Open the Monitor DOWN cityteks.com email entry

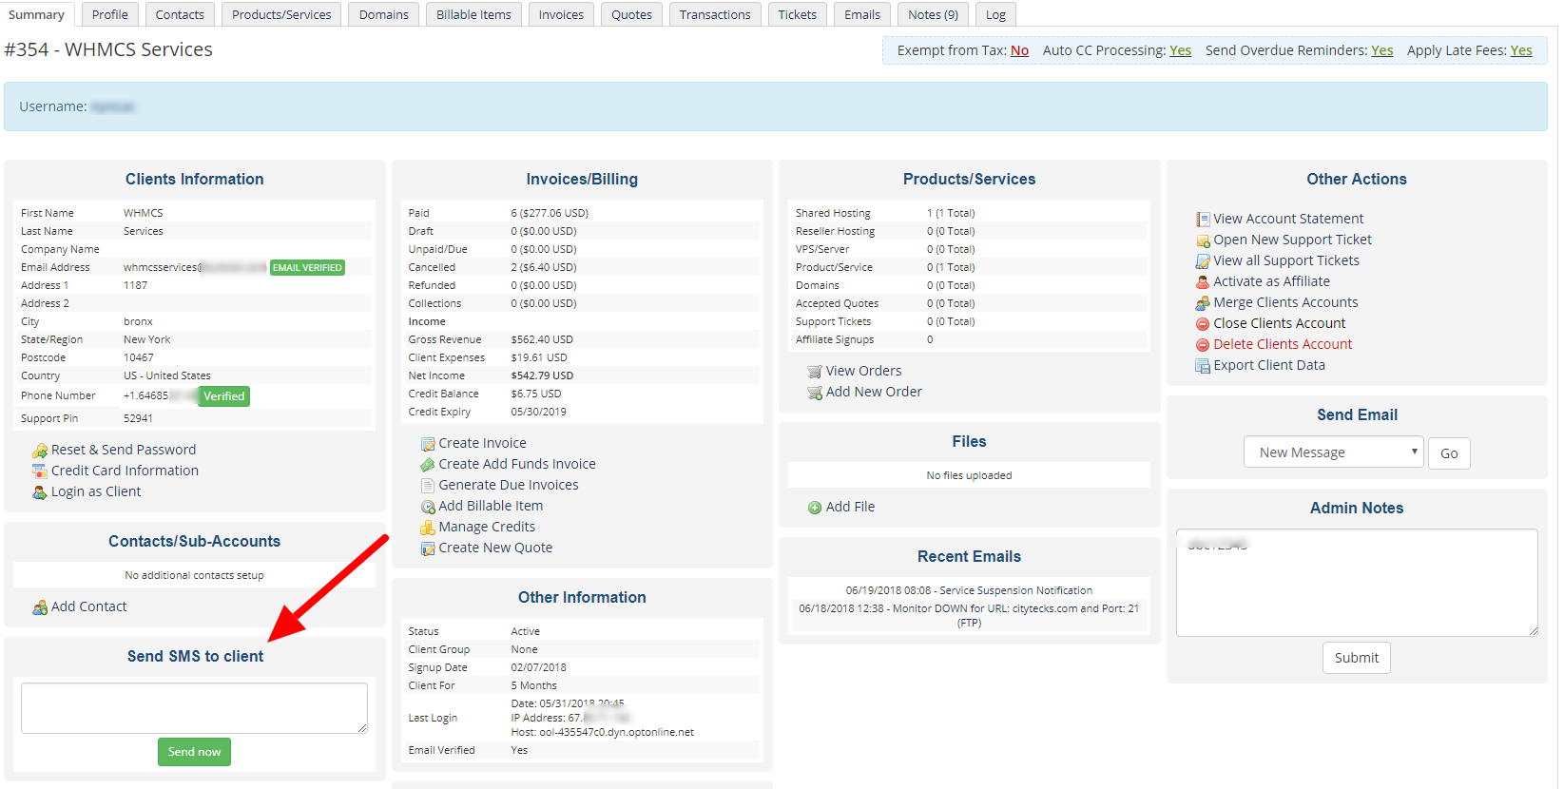(969, 615)
